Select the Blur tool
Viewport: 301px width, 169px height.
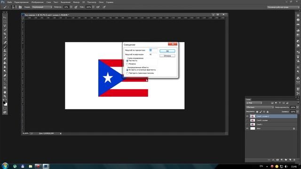point(5,67)
